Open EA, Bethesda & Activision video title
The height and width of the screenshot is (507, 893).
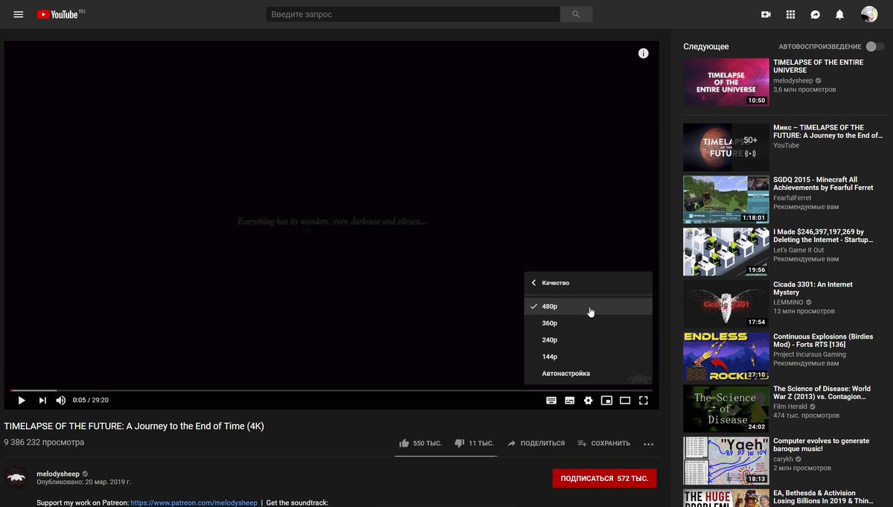[825, 497]
